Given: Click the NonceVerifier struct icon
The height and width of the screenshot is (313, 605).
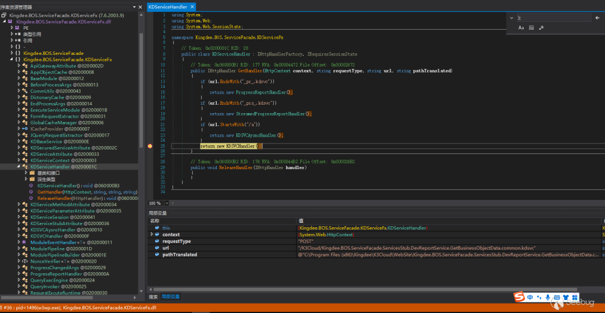Looking at the screenshot, I should pyautogui.click(x=25, y=261).
